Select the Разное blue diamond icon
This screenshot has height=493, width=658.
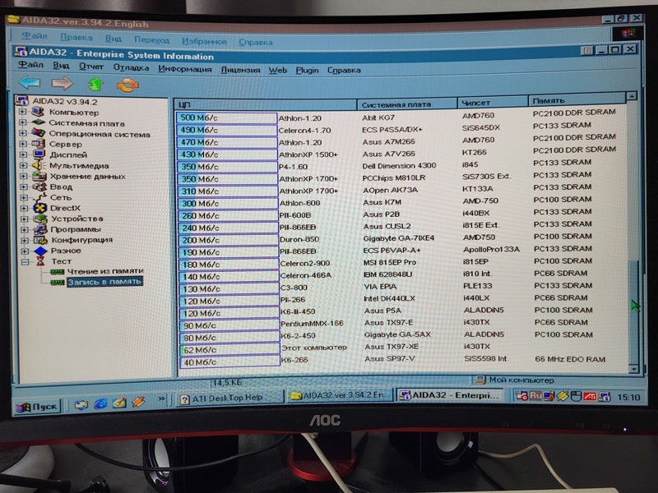[40, 251]
